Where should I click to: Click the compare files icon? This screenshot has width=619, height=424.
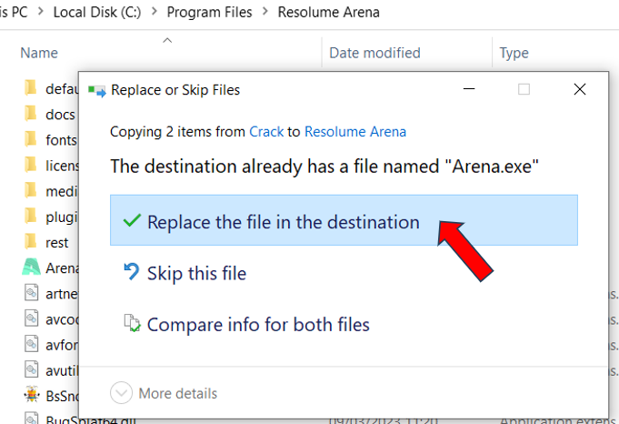[132, 323]
